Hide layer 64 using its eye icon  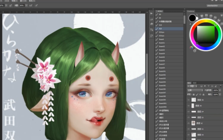188,112
